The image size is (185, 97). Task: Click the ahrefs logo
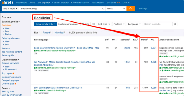coord(7,2)
